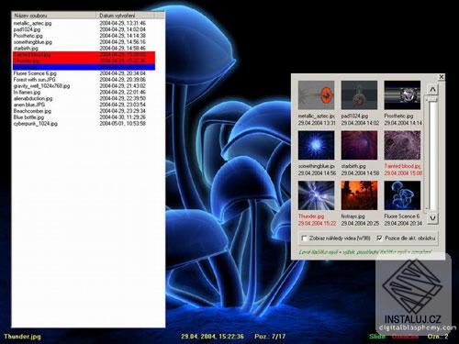Click the red Thunder.jpg list row
This screenshot has height=344, width=459.
point(84,61)
